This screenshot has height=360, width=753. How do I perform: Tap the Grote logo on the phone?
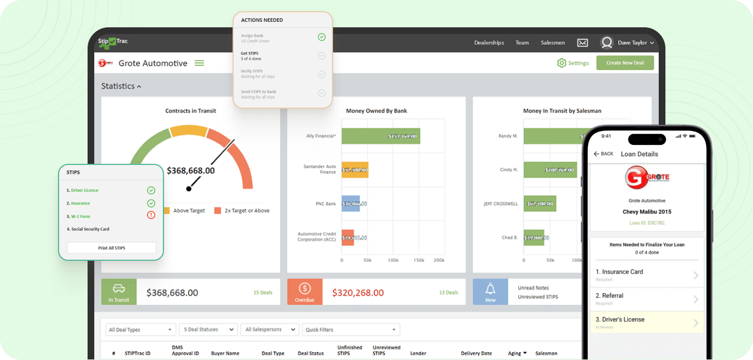(x=647, y=178)
